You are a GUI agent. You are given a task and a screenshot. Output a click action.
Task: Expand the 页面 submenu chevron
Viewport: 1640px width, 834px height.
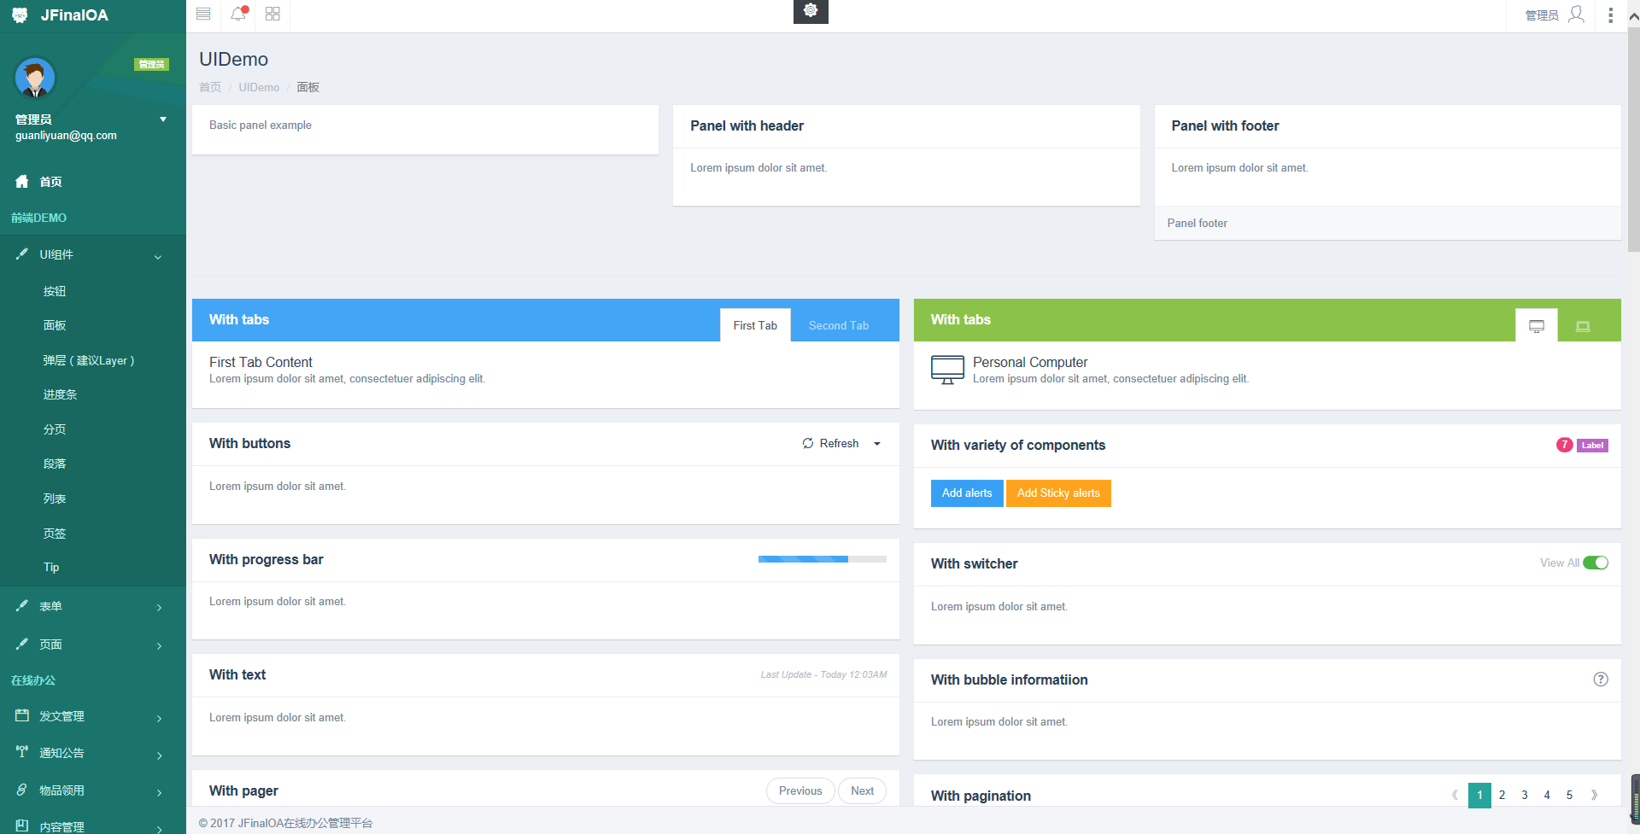click(159, 646)
